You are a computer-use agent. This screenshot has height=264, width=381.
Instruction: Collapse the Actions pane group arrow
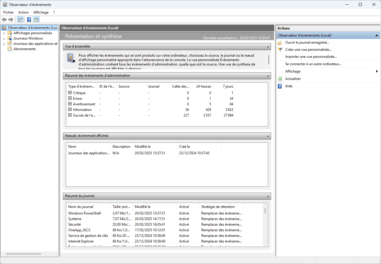377,35
